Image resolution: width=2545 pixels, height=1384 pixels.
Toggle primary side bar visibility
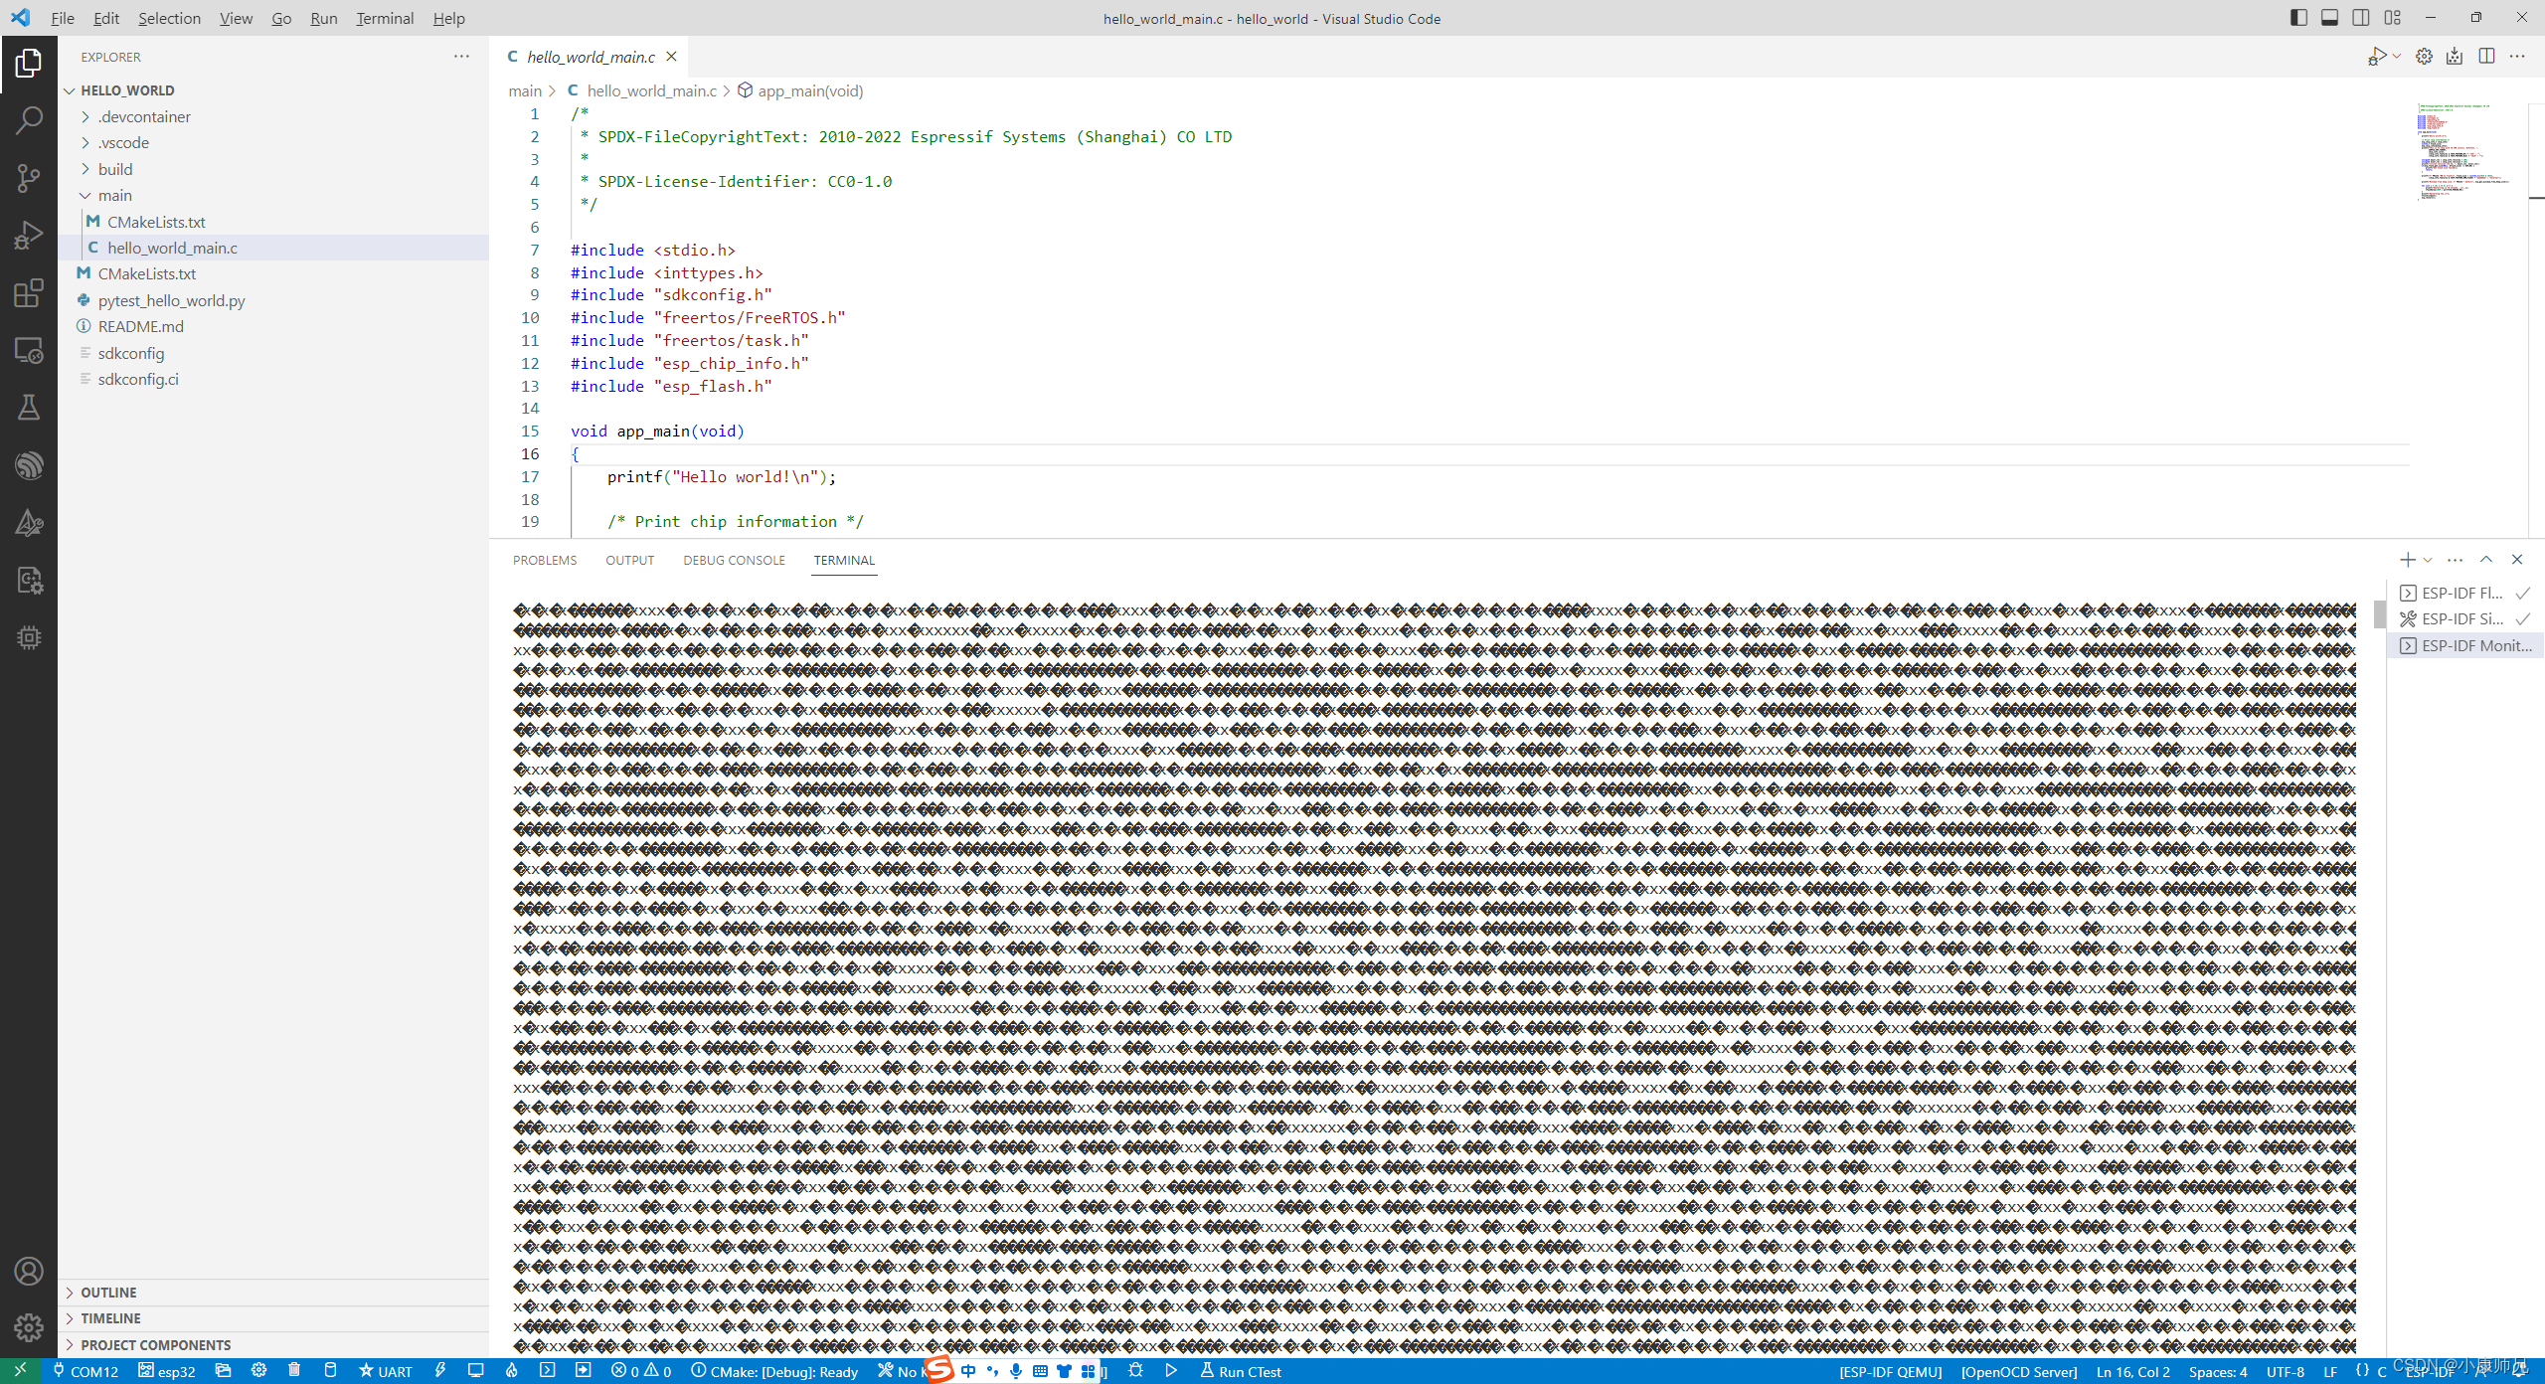tap(2298, 18)
